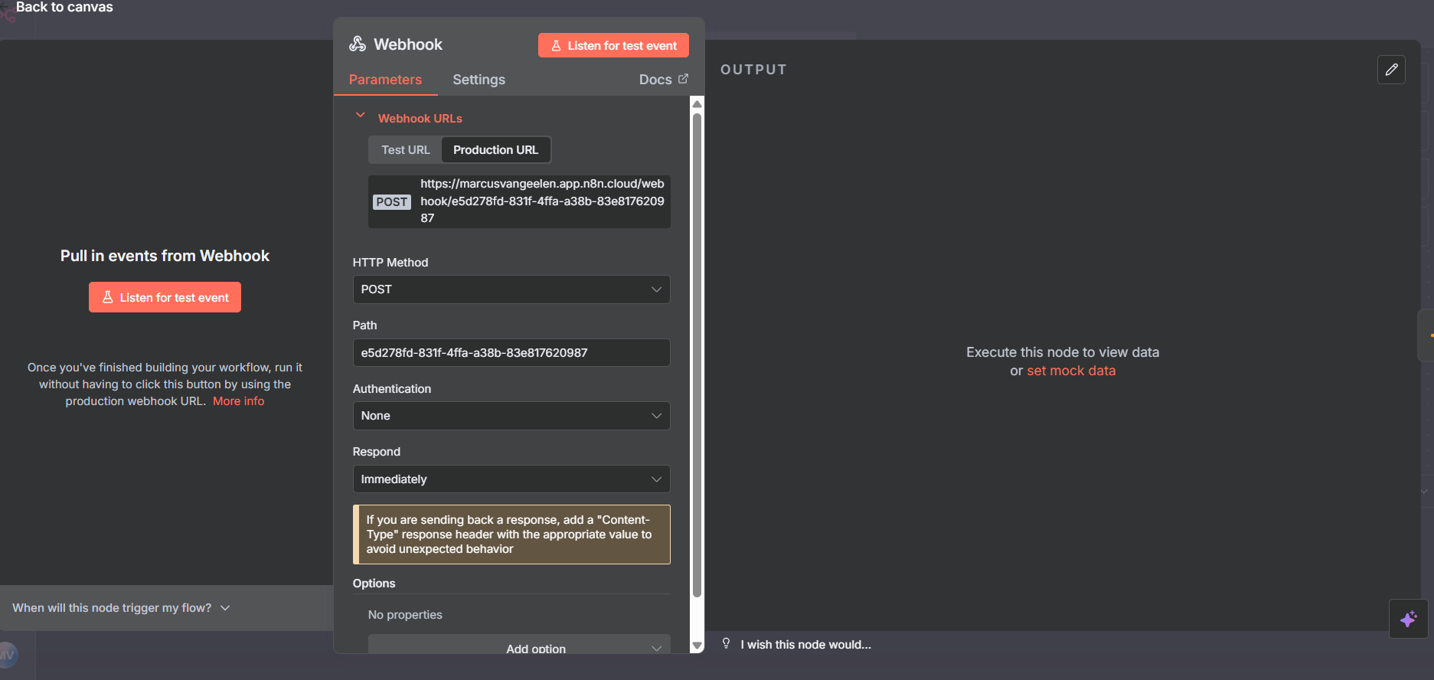Open the Add option dropdown
This screenshot has height=680, width=1434.
(x=519, y=644)
